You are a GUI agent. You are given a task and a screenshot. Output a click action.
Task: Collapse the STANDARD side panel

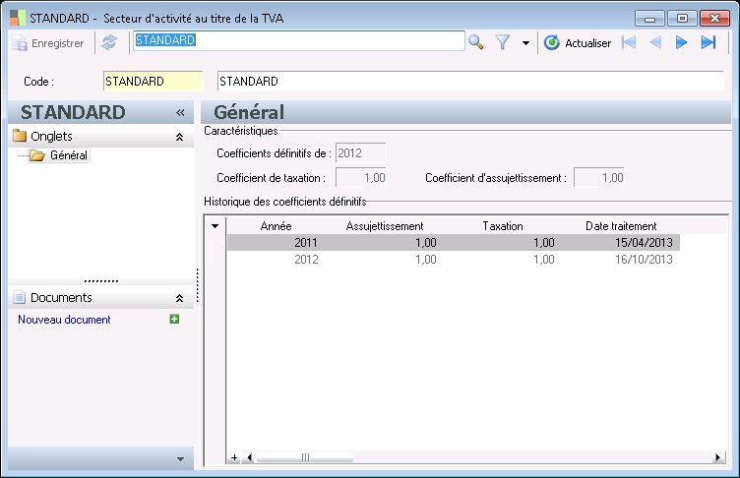pyautogui.click(x=180, y=112)
